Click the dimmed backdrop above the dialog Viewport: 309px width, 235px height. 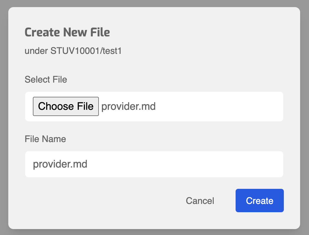(x=154, y=3)
